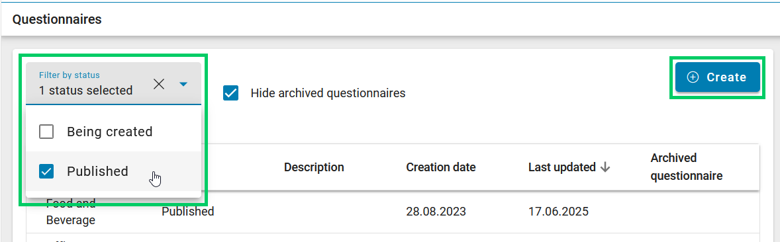780x242 pixels.
Task: Choose the Being created option label
Action: [109, 132]
